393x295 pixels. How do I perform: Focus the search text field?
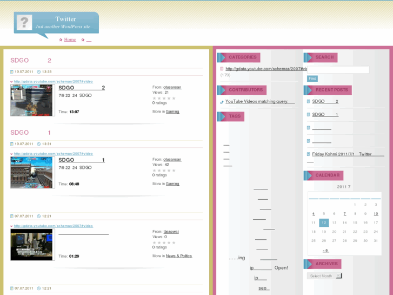338,70
